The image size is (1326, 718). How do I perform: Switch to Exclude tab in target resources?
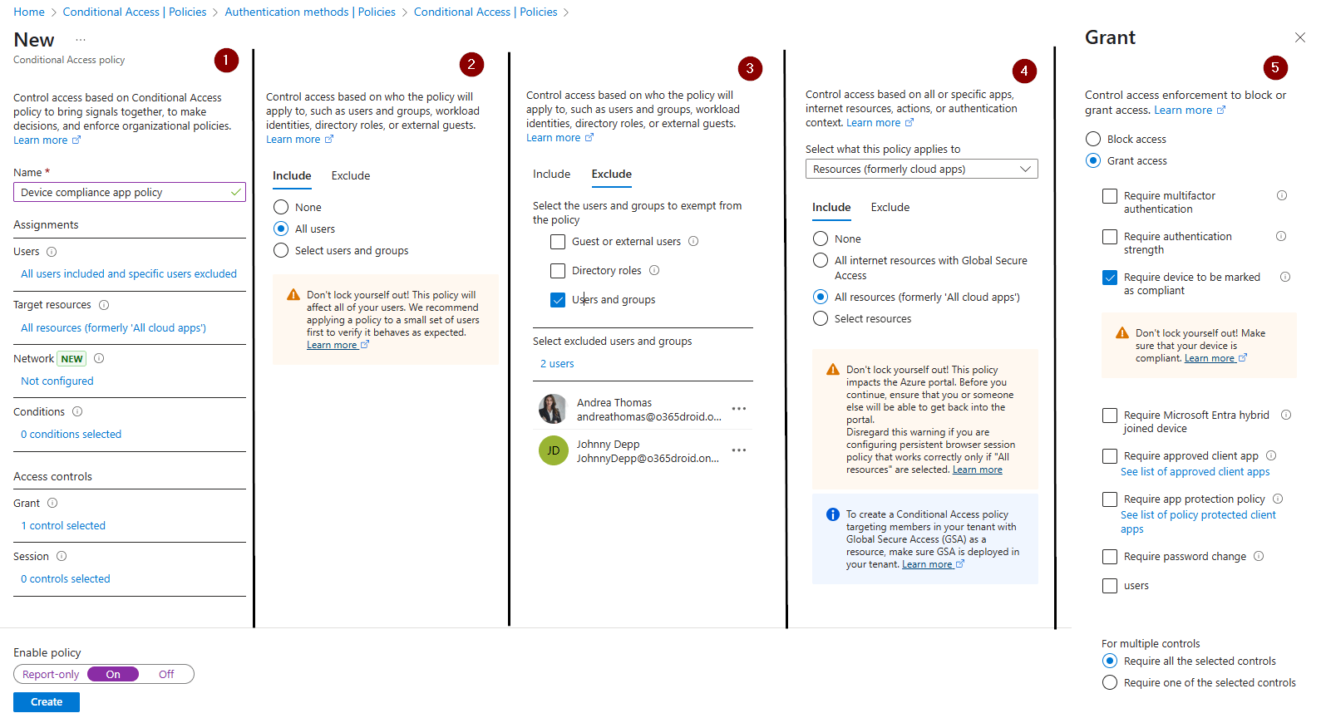890,207
